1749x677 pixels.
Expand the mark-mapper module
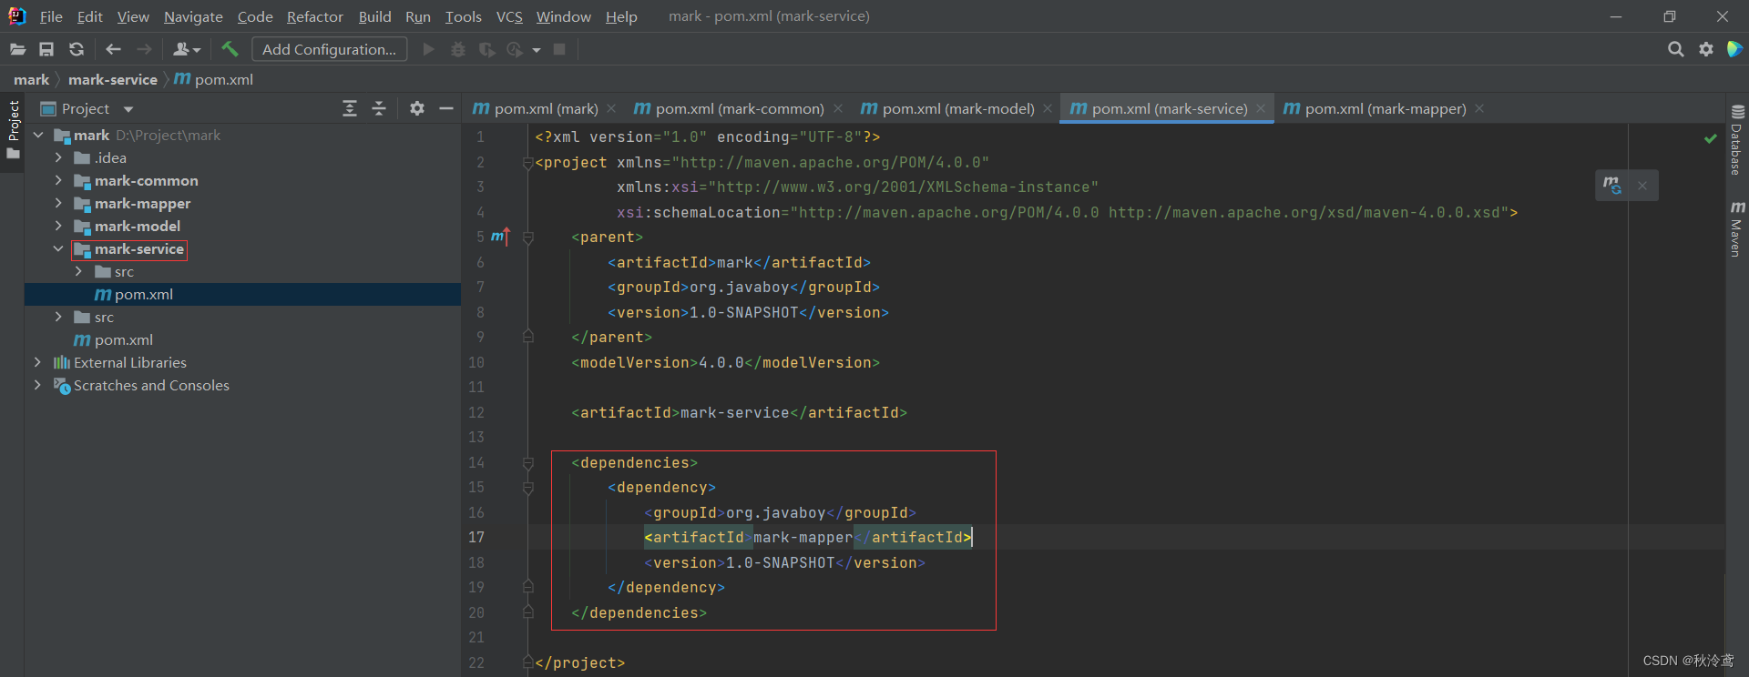(58, 203)
